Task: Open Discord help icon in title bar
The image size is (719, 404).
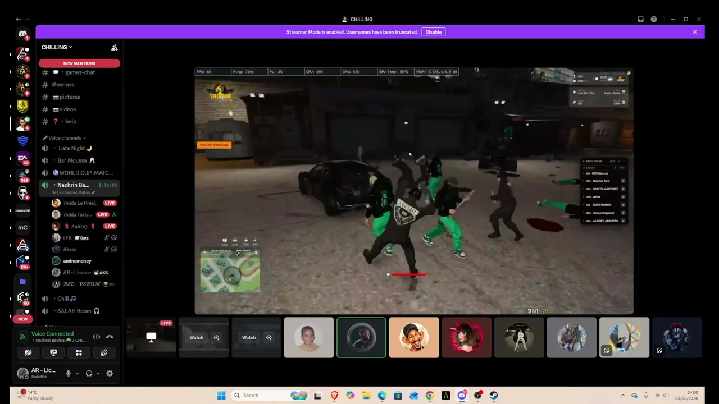Action: [x=653, y=19]
